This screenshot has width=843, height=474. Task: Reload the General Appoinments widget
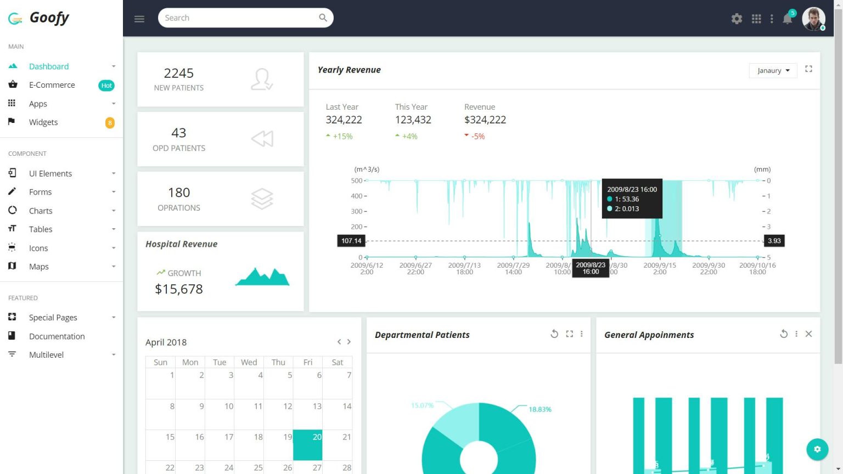pyautogui.click(x=784, y=334)
